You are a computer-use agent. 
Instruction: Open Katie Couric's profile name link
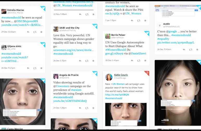pyautogui.click(x=121, y=75)
